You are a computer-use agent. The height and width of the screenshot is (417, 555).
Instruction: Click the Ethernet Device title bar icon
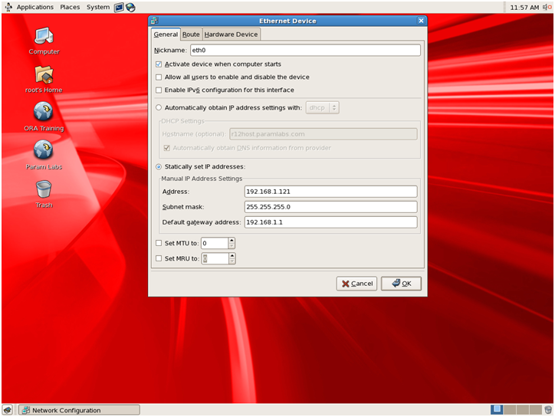click(154, 21)
